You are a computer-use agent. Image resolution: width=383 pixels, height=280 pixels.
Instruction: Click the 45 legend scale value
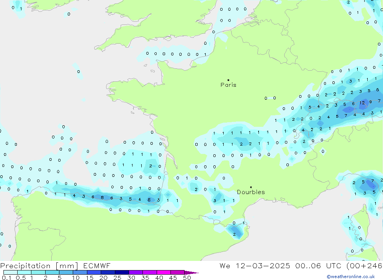coord(173,278)
